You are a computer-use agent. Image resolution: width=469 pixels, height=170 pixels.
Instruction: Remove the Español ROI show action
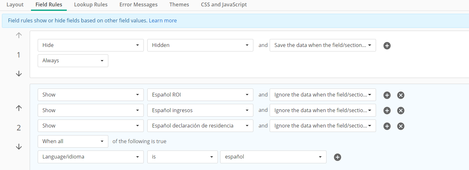point(401,95)
